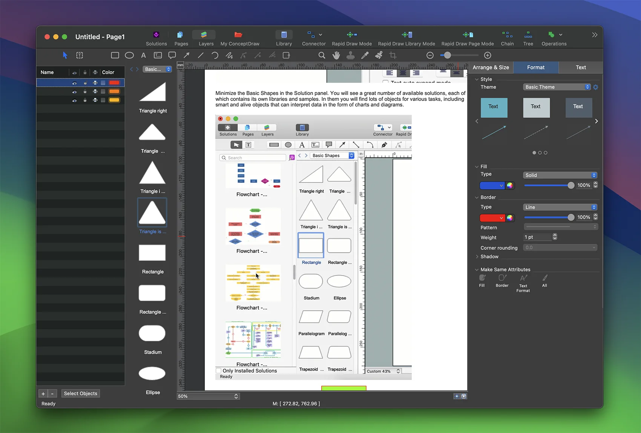Viewport: 641px width, 433px height.
Task: Make same Text Format attribute
Action: pos(523,283)
